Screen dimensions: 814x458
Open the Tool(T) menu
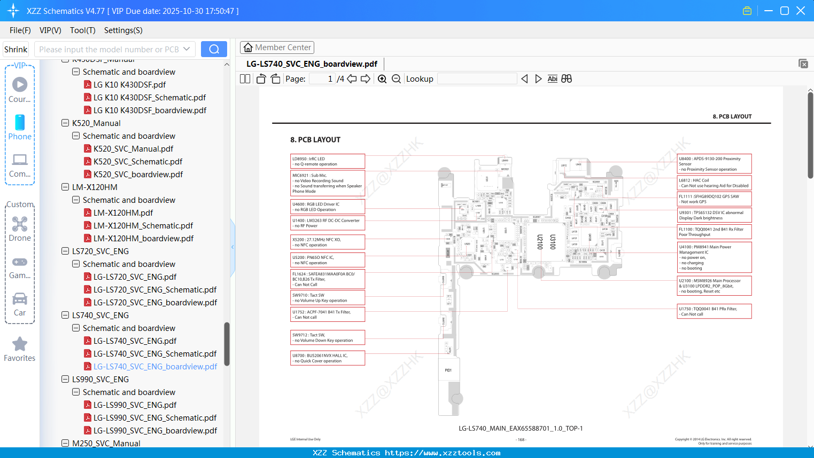[82, 30]
